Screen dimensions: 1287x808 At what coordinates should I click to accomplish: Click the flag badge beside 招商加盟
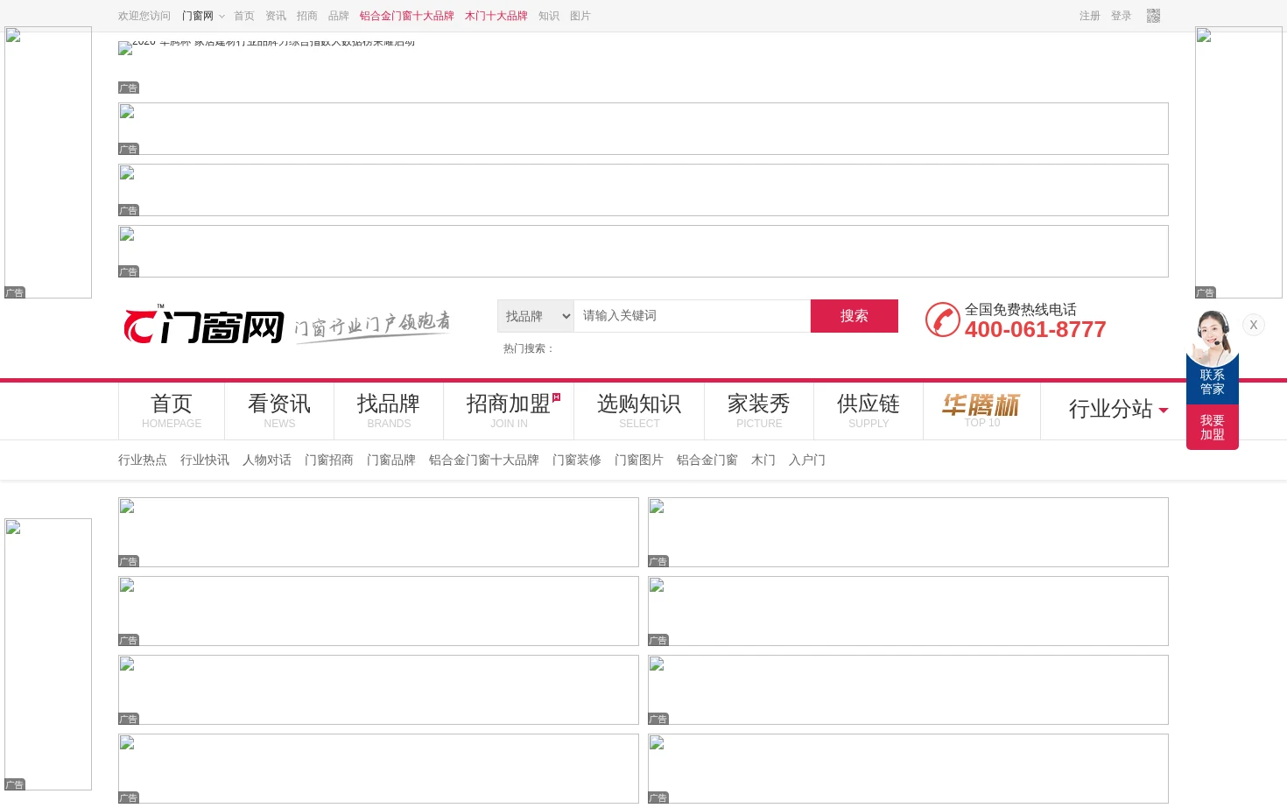[x=556, y=397]
